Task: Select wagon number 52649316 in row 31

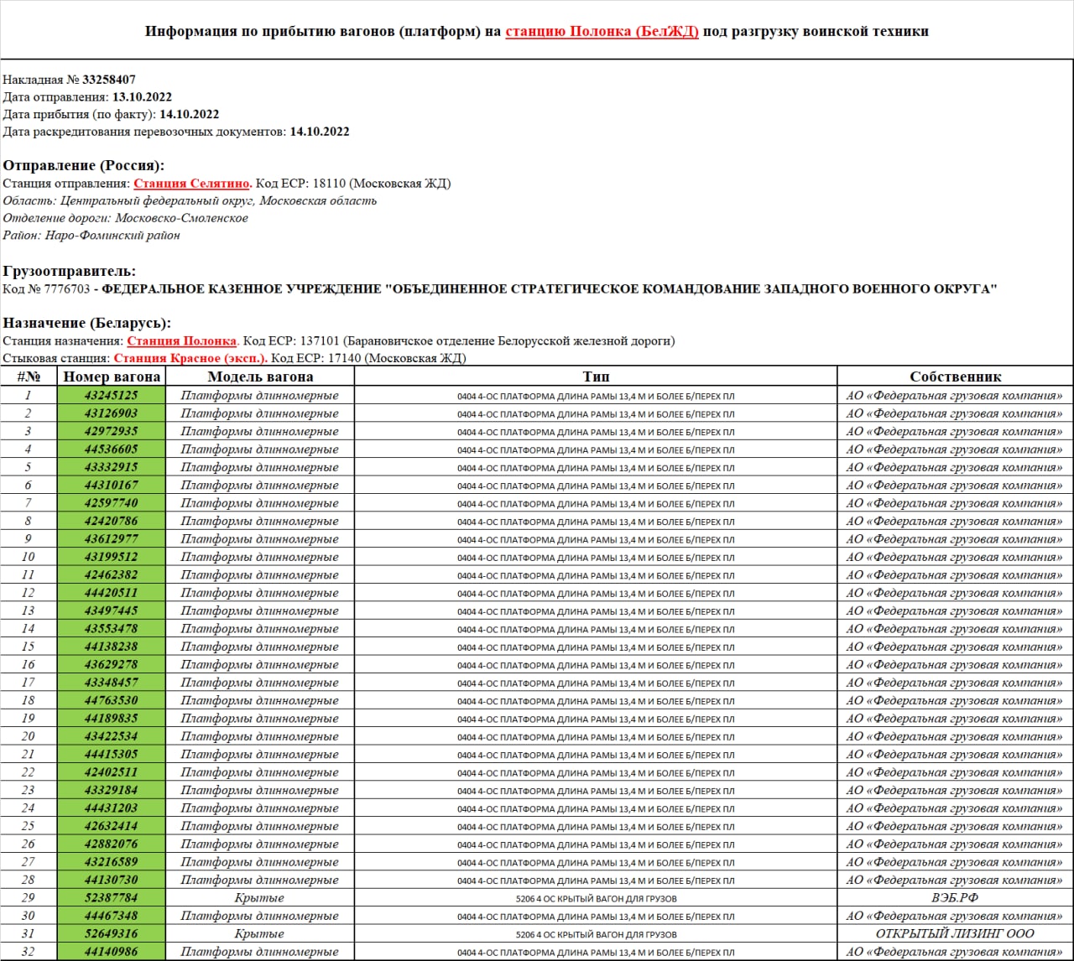Action: tap(112, 933)
